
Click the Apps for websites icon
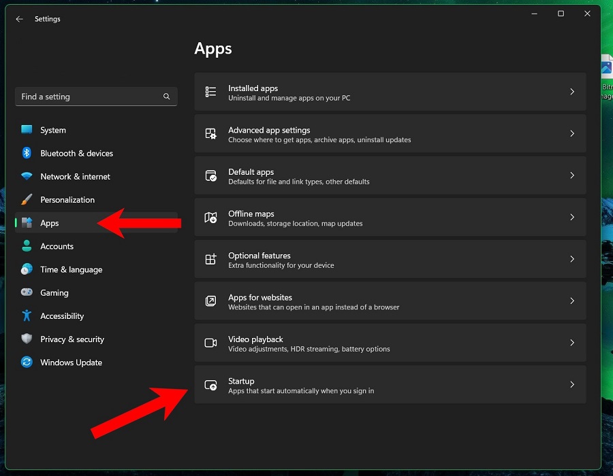tap(211, 301)
